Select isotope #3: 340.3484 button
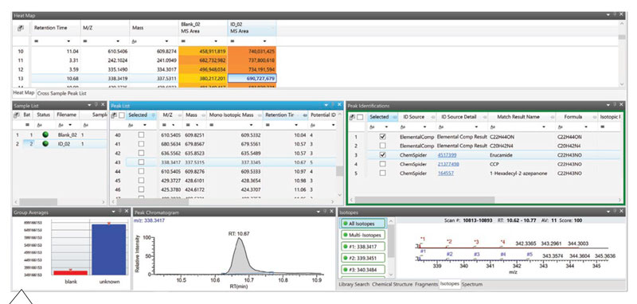 tap(362, 269)
